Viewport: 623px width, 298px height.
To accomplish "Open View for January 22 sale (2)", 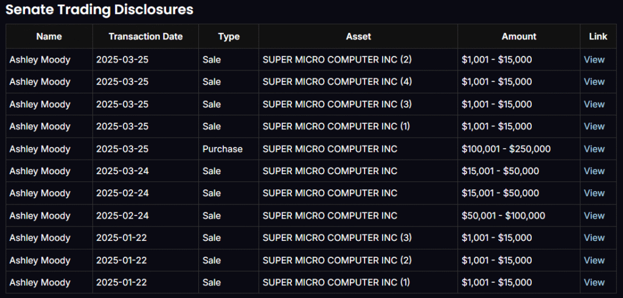I will tap(594, 260).
